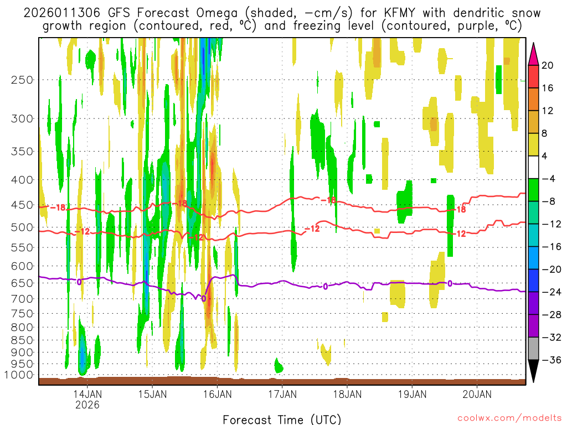Click the color bar value -16
The image size is (567, 425).
(x=551, y=247)
